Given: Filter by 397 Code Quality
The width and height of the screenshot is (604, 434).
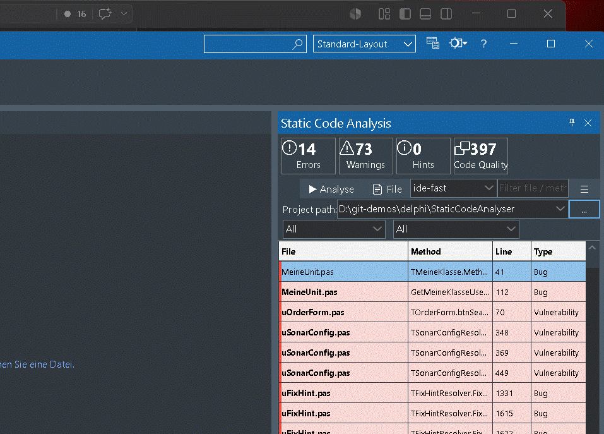Looking at the screenshot, I should pyautogui.click(x=480, y=155).
